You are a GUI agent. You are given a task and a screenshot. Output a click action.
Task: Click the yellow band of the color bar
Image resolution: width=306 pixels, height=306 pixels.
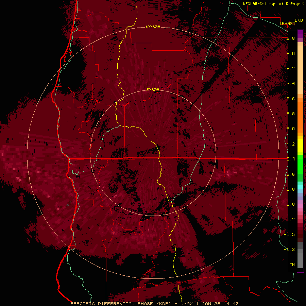tap(300, 146)
